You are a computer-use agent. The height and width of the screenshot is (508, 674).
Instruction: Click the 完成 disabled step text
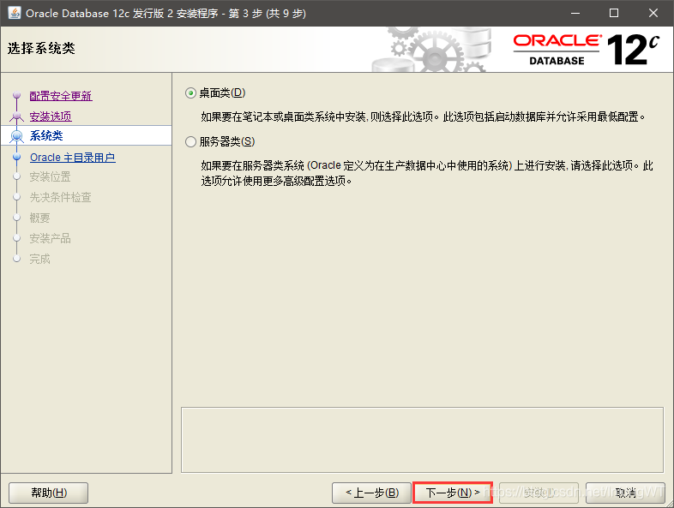pos(39,260)
